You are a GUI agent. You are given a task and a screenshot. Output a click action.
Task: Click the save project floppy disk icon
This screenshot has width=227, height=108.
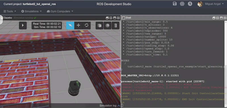pos(175,4)
